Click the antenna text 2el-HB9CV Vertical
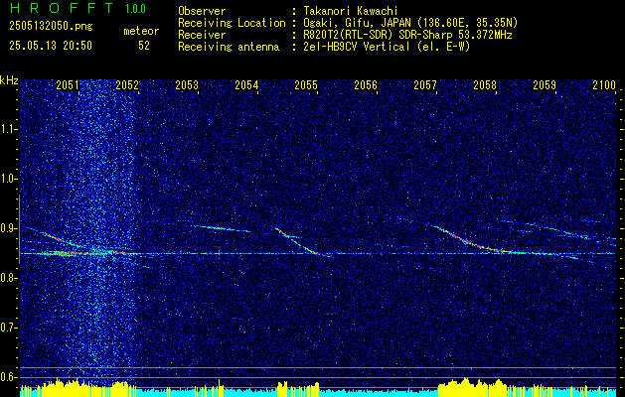The width and height of the screenshot is (625, 397). click(x=357, y=47)
